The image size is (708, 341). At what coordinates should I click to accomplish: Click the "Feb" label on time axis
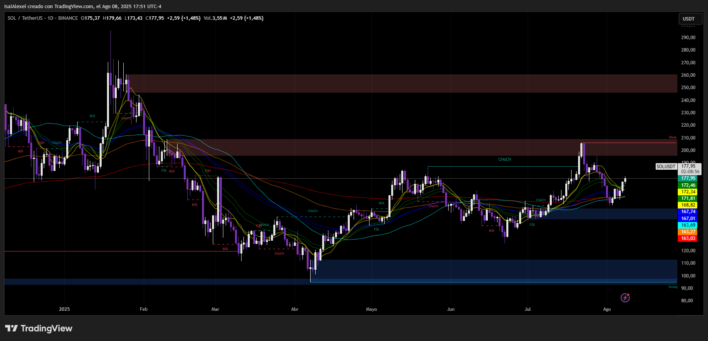[143, 309]
